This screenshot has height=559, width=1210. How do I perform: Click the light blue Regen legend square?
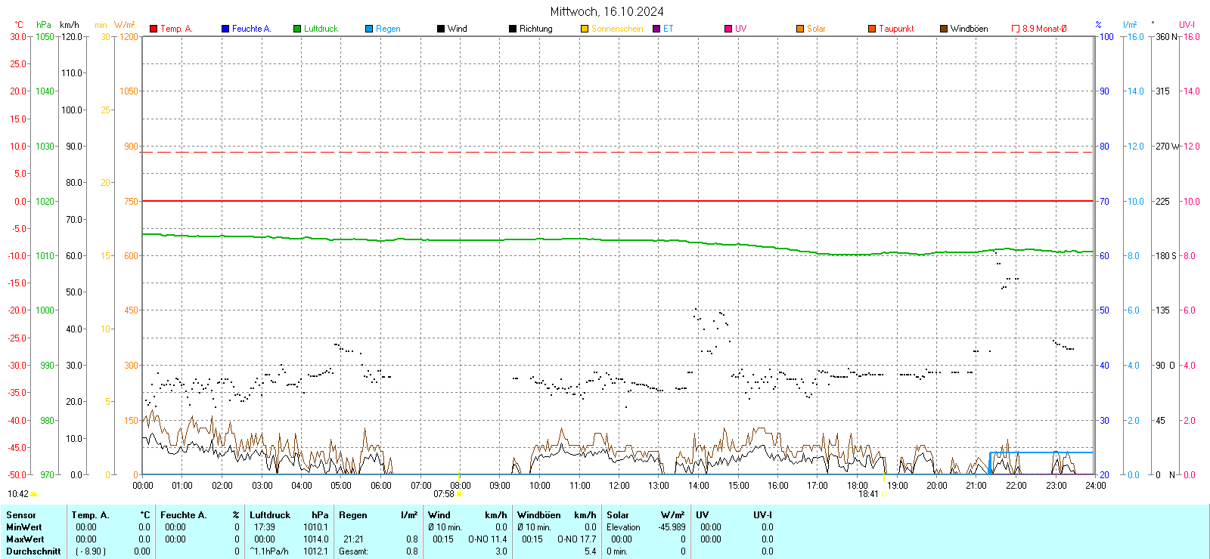pyautogui.click(x=369, y=29)
